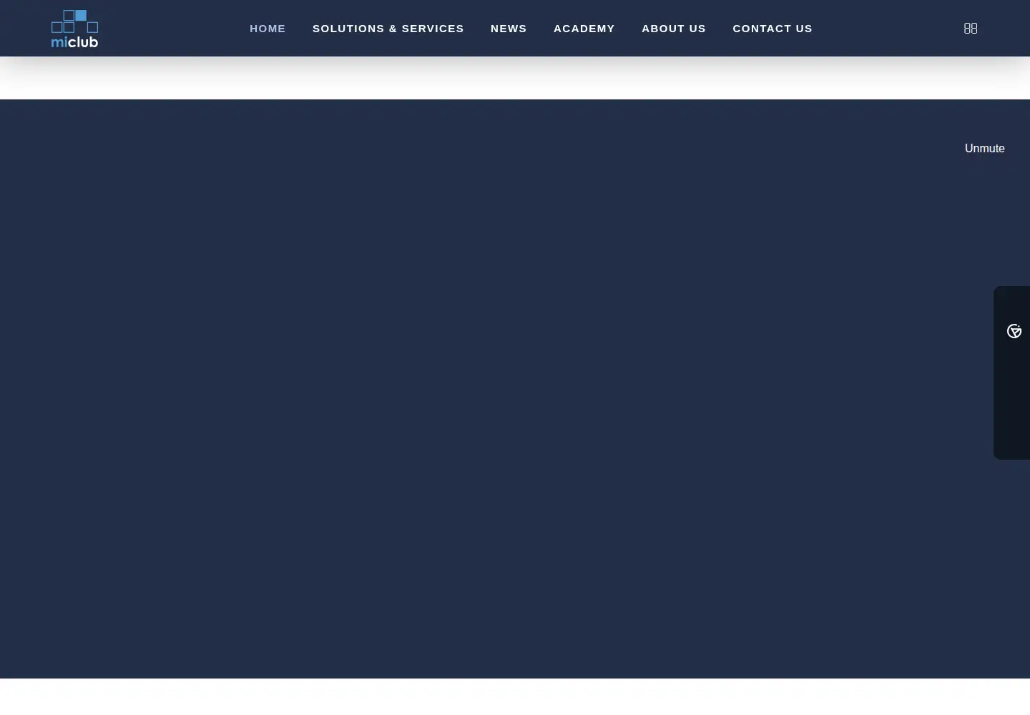
Task: Click the miclub logo
Action: [74, 29]
